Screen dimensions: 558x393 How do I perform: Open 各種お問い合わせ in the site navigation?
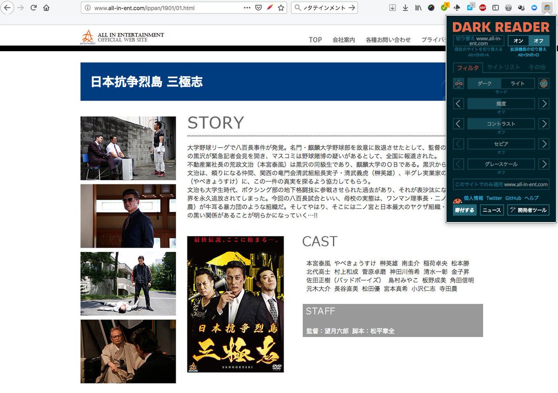pyautogui.click(x=388, y=40)
